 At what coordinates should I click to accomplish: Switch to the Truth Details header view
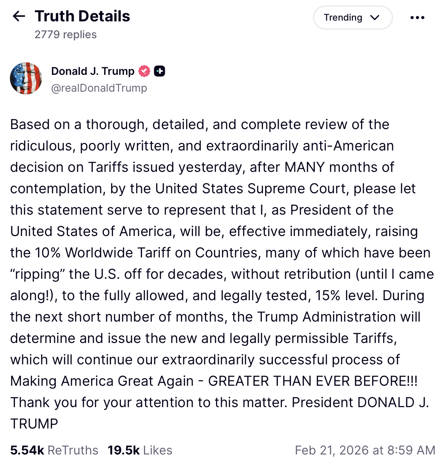pyautogui.click(x=82, y=16)
